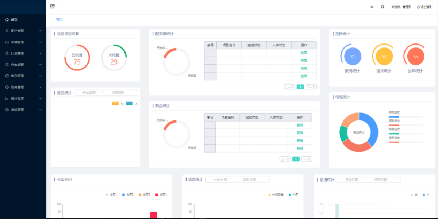The height and width of the screenshot is (219, 438).
Task: Click the car icon beside 车辆管理
Action: coord(7,42)
